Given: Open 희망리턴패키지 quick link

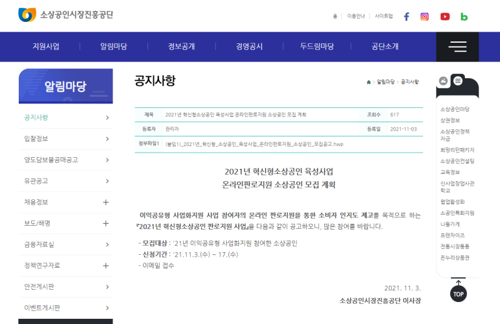Looking at the screenshot, I should point(457,150).
